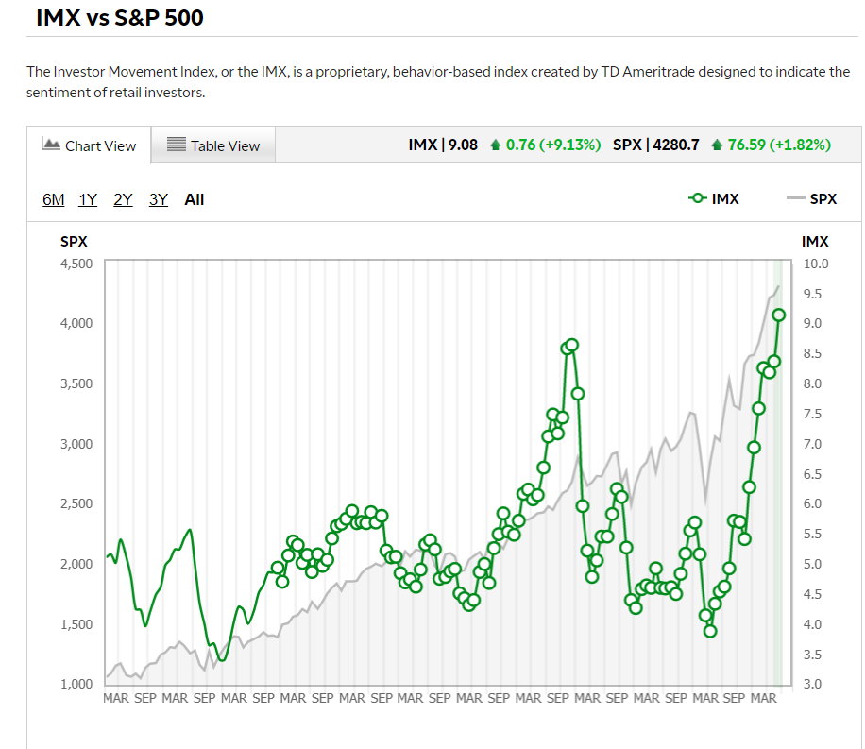
Task: Toggle the All time range on
Action: click(194, 199)
